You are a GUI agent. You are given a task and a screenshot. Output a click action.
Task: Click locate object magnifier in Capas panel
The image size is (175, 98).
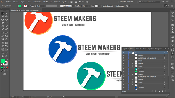(152, 91)
